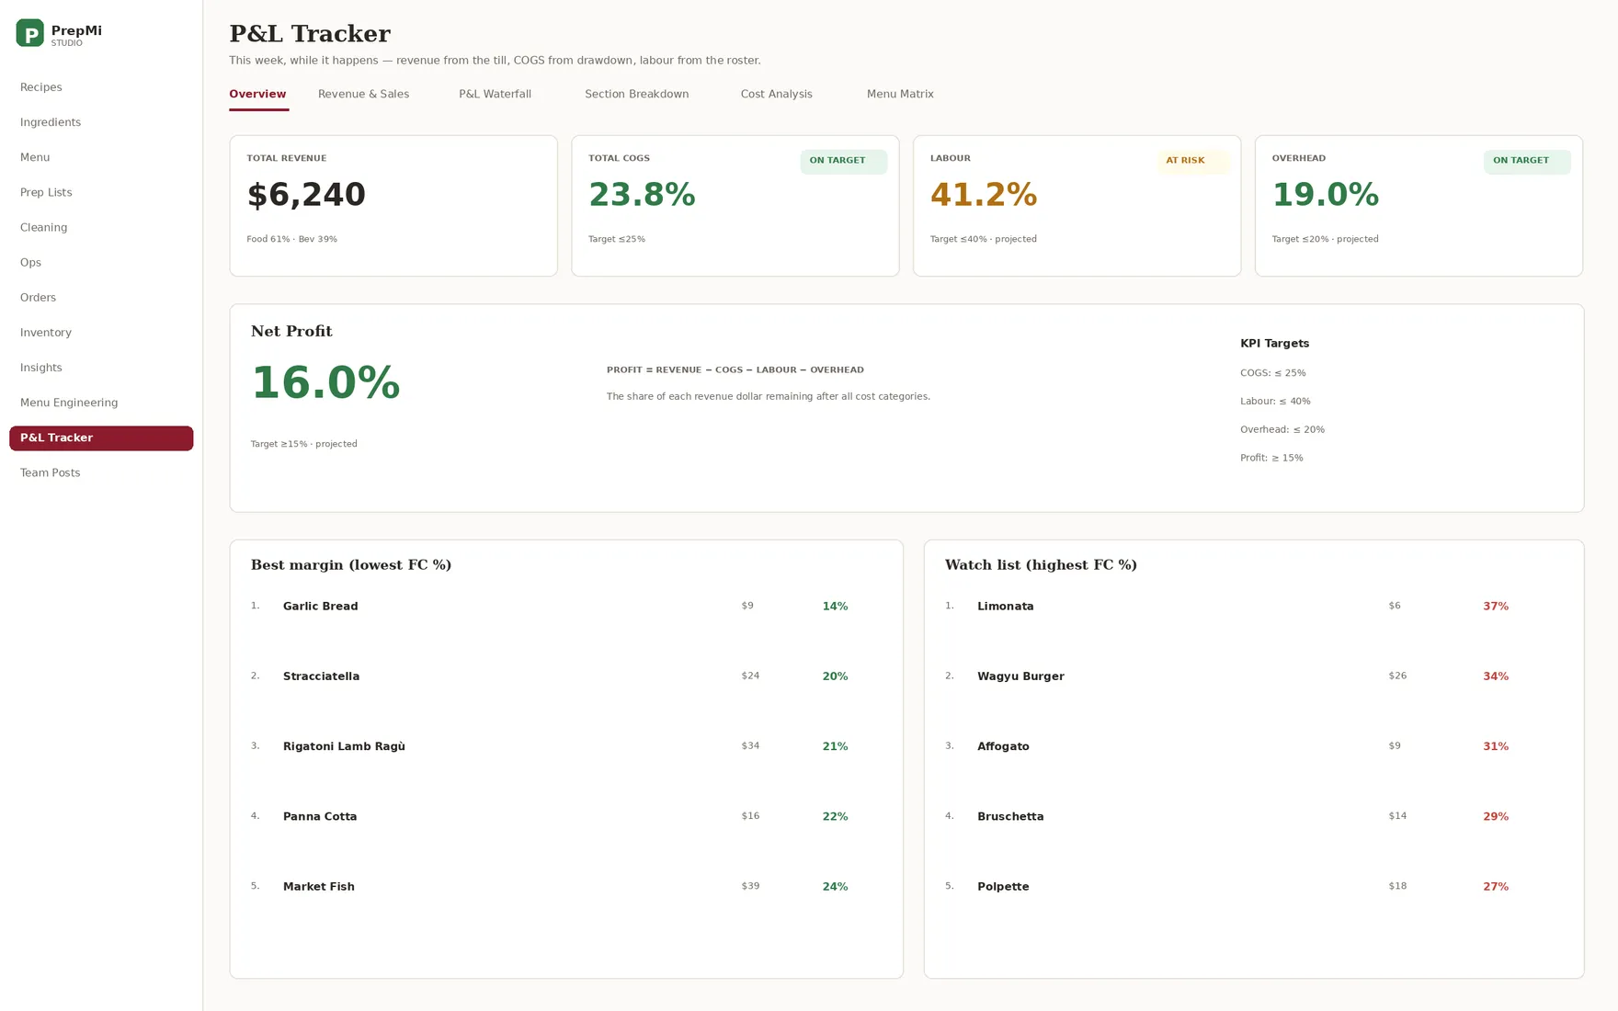Click the Labour 41.2% value

984,195
